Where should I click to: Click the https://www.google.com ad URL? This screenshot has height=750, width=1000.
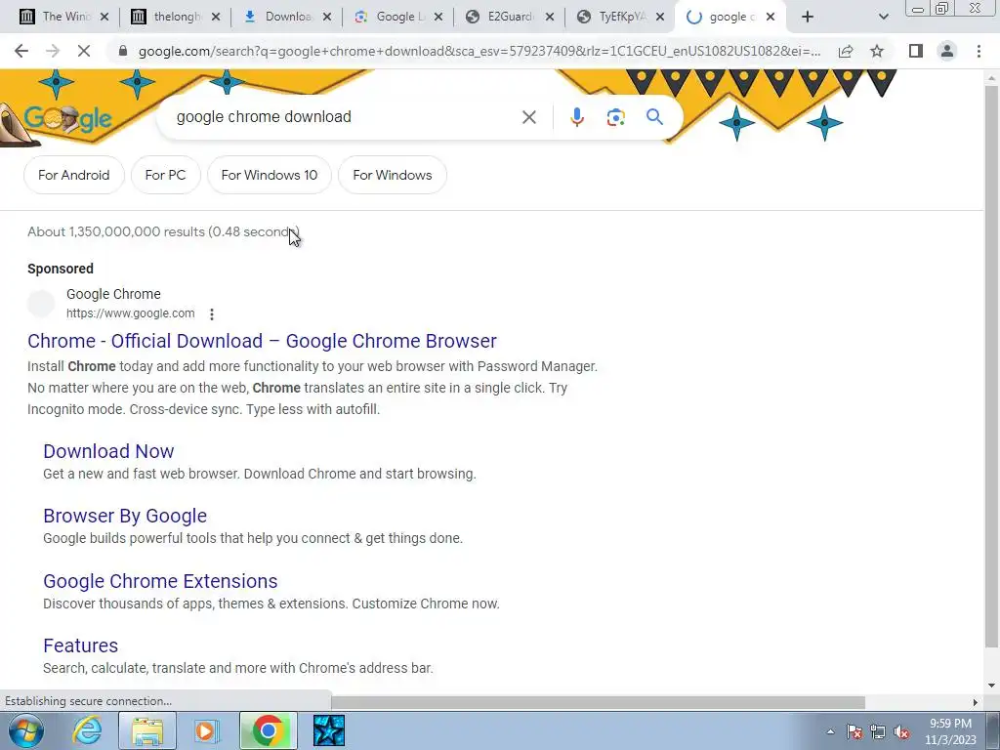pyautogui.click(x=130, y=313)
